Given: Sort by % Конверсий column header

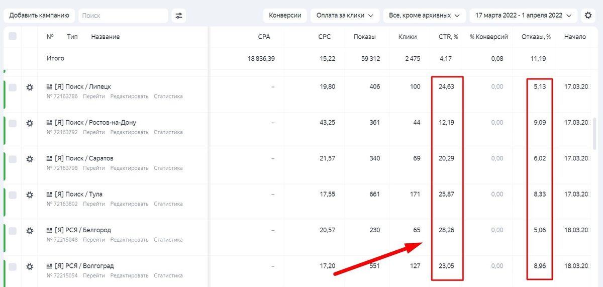Looking at the screenshot, I should (489, 37).
